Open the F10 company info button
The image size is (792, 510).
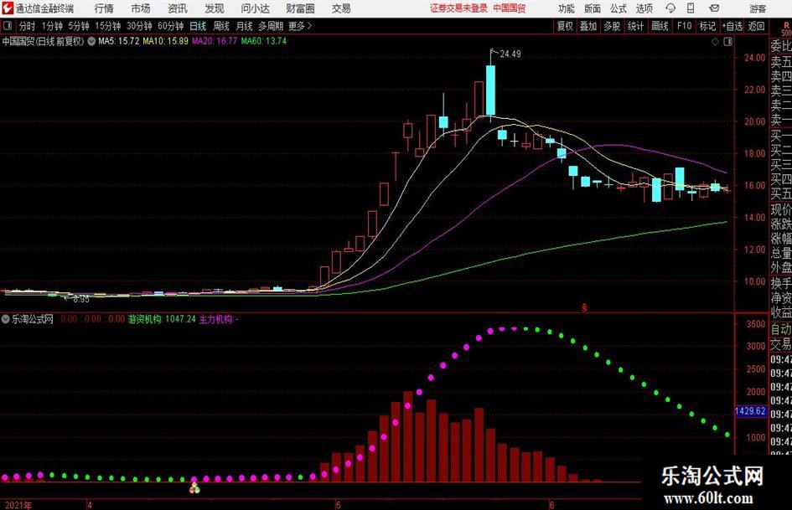tap(684, 26)
